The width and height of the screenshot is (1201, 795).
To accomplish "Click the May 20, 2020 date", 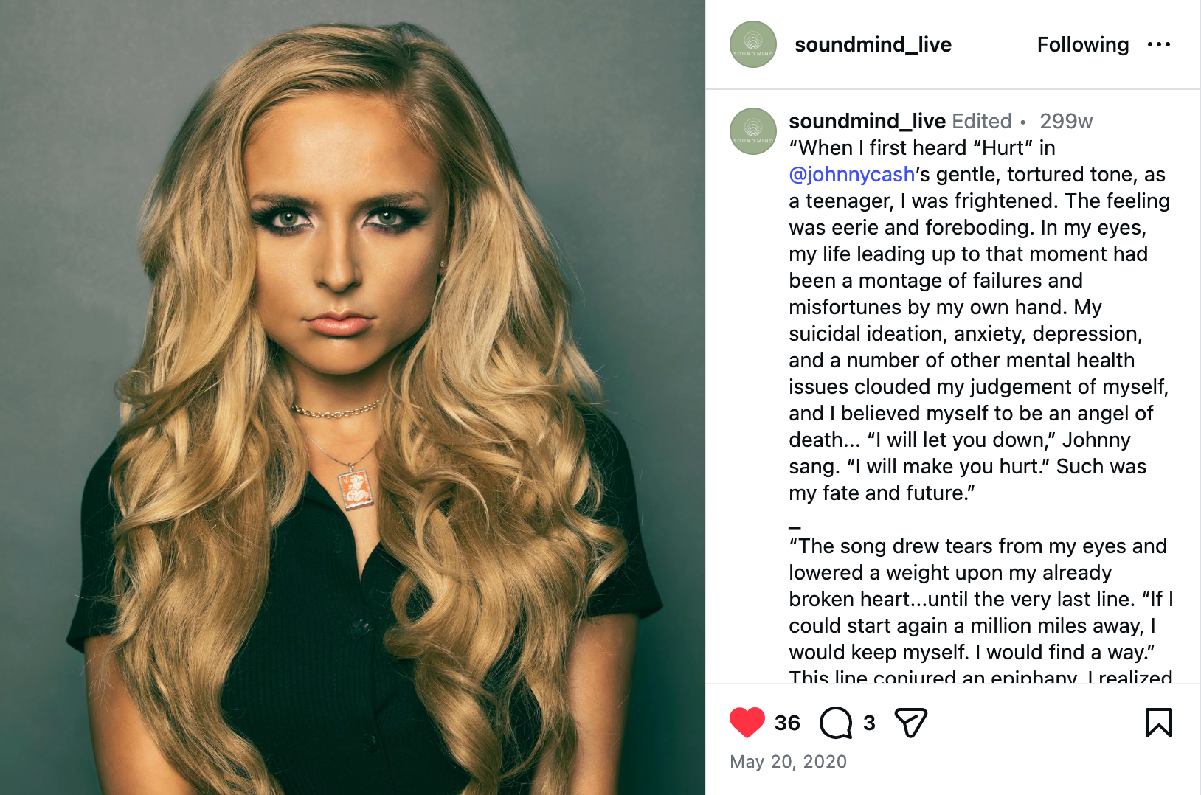I will pos(788,762).
